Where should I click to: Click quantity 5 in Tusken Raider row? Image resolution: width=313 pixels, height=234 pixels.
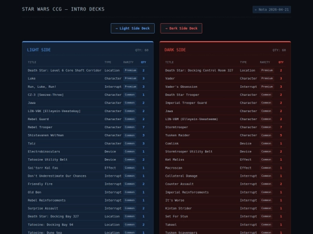281,135
